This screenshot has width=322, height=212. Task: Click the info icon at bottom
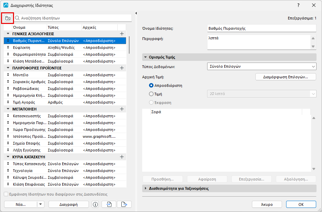click(95, 204)
